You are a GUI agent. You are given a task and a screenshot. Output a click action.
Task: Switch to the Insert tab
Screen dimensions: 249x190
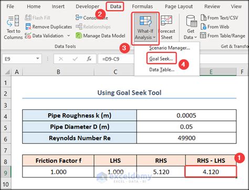click(58, 7)
